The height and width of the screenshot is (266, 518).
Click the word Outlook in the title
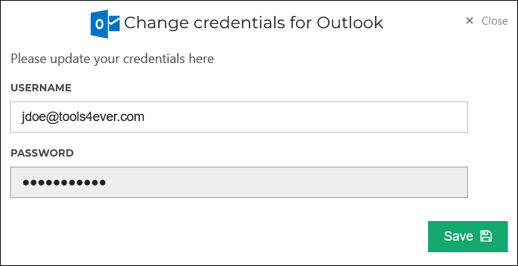click(x=350, y=23)
